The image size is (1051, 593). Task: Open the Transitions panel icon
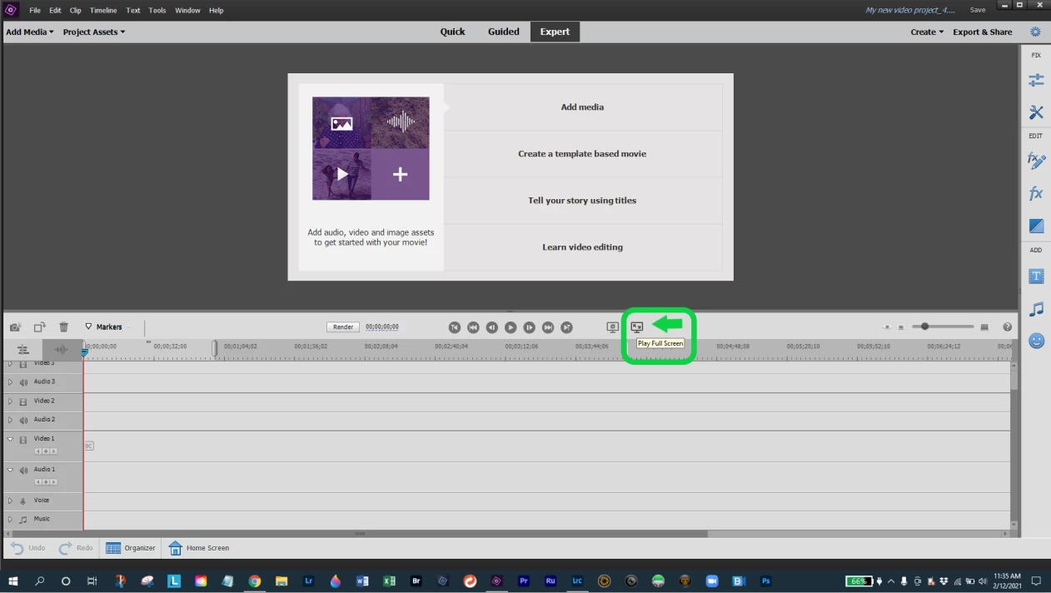pos(1036,226)
